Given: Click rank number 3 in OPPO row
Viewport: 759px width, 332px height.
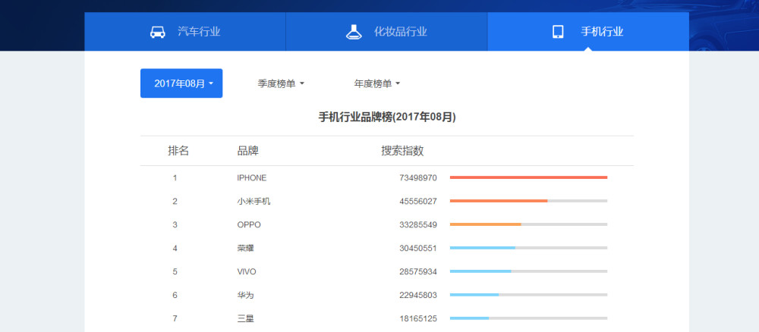Looking at the screenshot, I should point(175,224).
